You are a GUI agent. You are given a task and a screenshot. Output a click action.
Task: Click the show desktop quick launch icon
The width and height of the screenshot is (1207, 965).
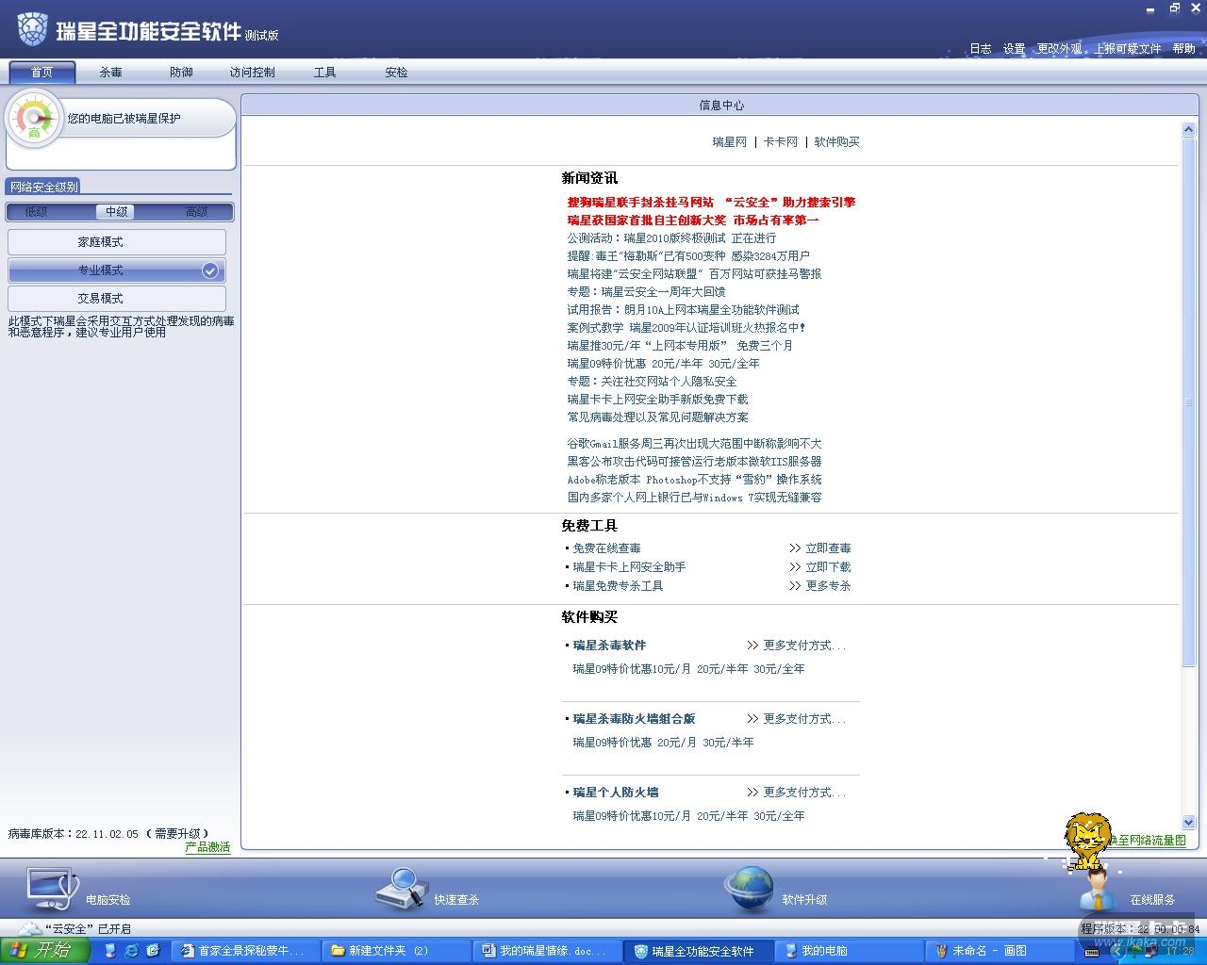110,951
